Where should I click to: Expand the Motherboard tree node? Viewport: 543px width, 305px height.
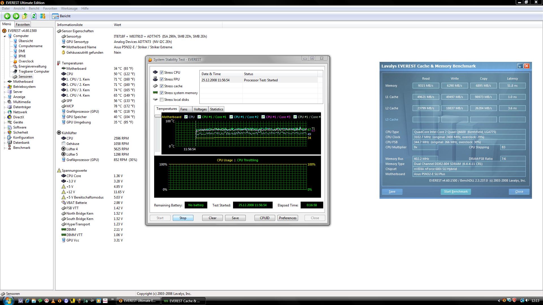(x=5, y=82)
